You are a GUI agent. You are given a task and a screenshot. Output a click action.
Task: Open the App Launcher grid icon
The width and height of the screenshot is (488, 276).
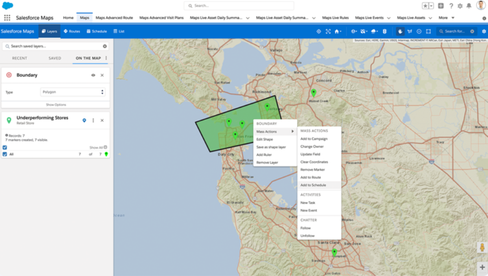(7, 18)
